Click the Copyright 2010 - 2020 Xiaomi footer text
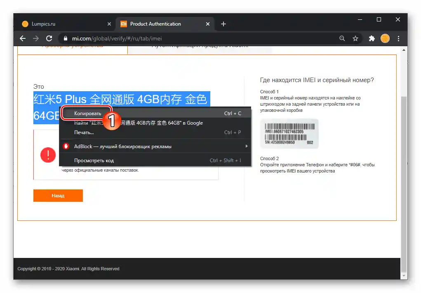Viewport: 421px width, 293px height. pos(68,269)
